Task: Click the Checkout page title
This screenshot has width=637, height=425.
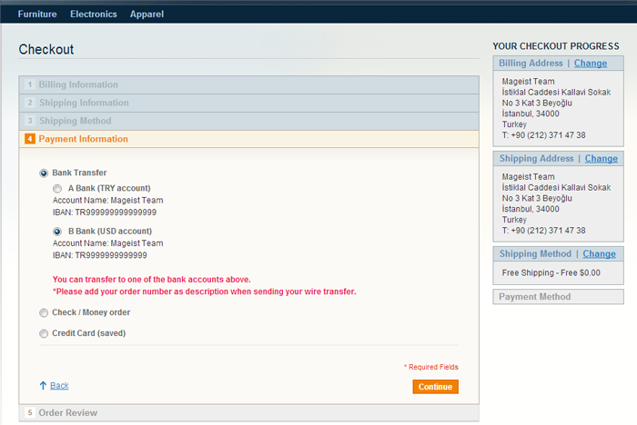Action: coord(46,49)
